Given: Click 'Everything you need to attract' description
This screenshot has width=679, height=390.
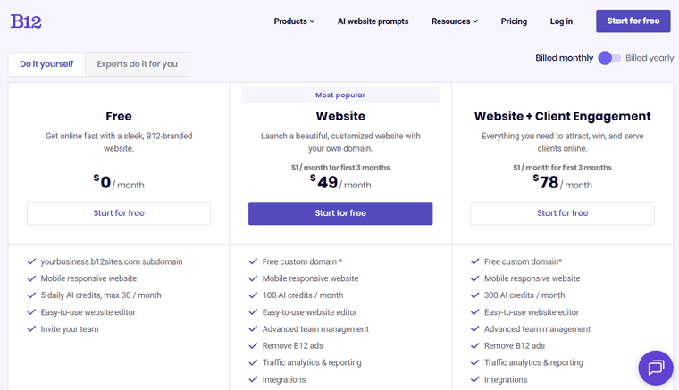Looking at the screenshot, I should pyautogui.click(x=562, y=142).
